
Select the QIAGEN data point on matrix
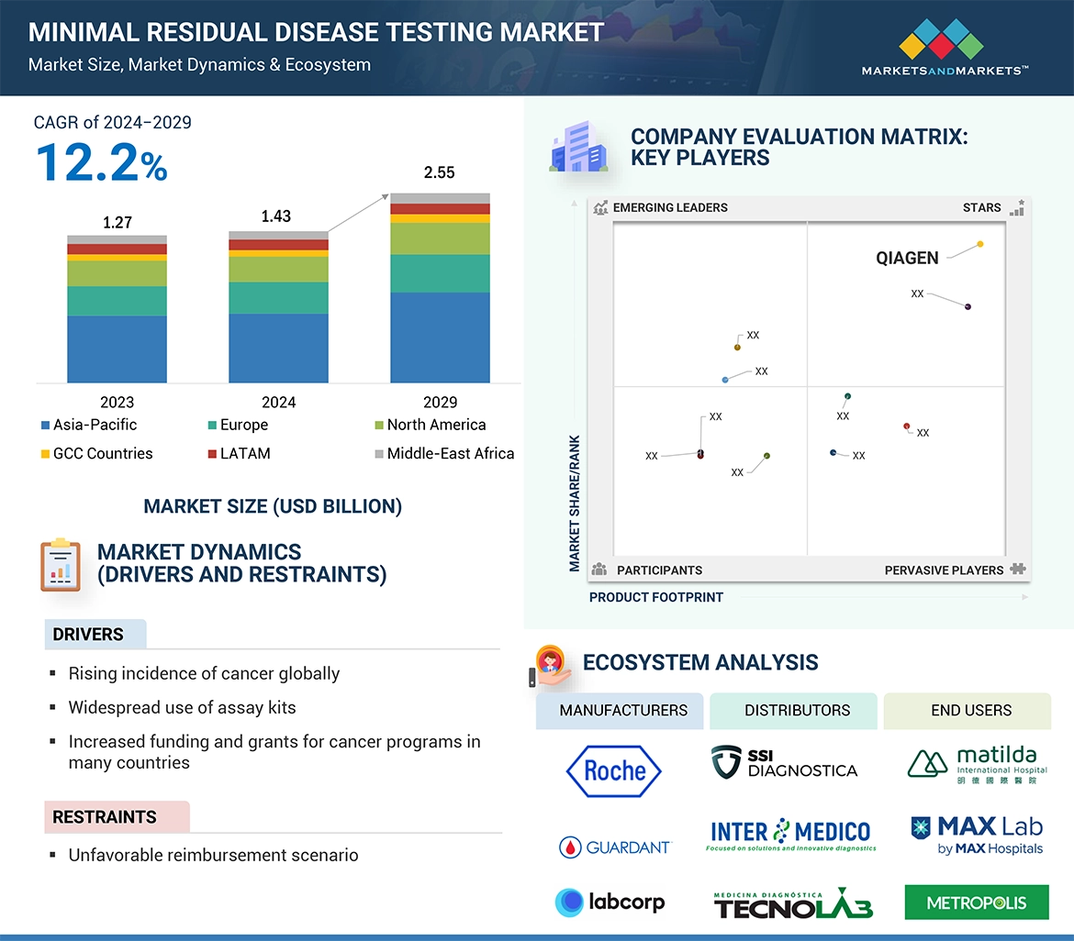click(x=979, y=243)
